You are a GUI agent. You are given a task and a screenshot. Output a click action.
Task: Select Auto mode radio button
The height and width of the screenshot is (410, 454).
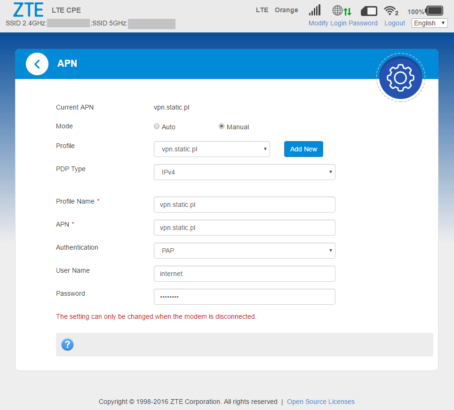pos(157,126)
